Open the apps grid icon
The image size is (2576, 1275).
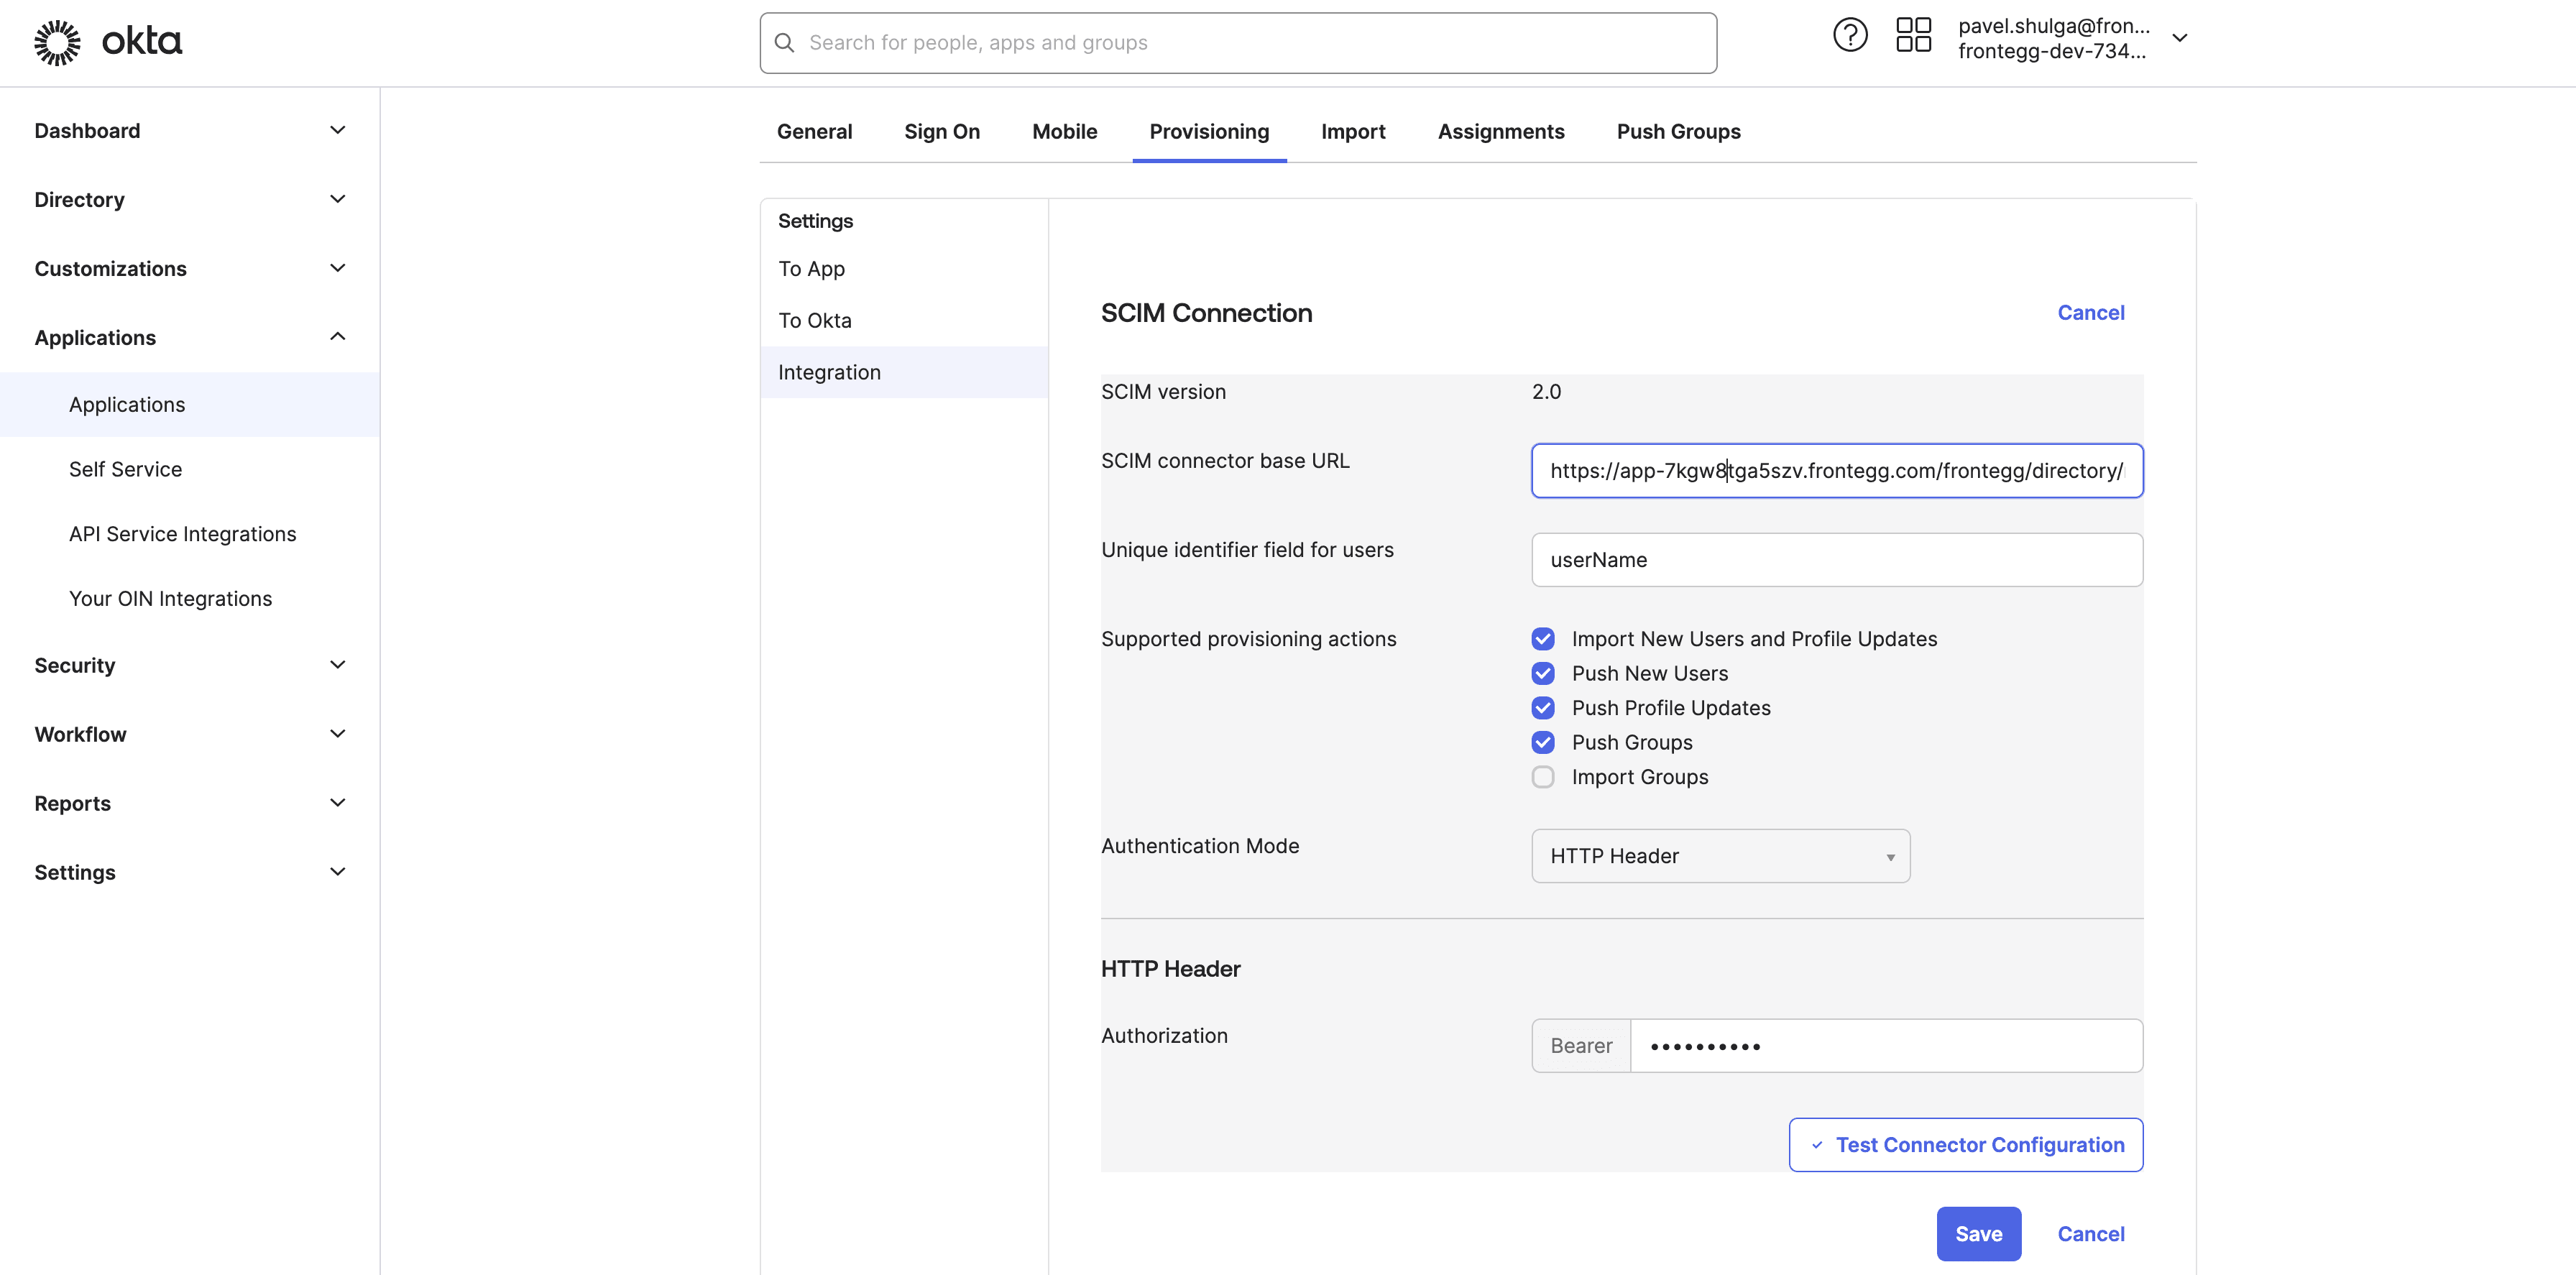tap(1913, 36)
